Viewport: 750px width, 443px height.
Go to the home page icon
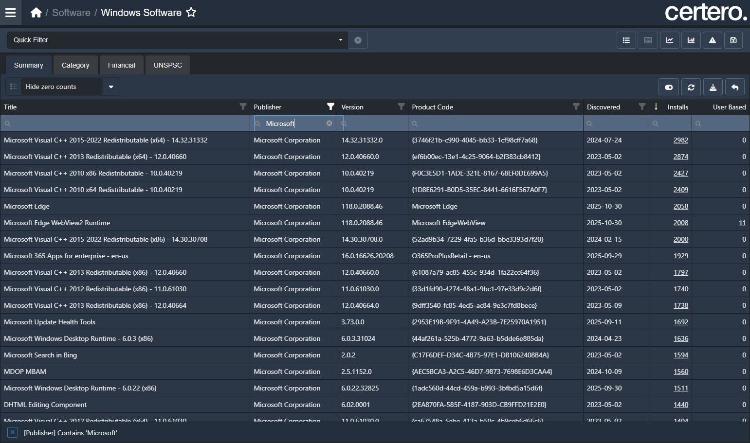tap(36, 13)
